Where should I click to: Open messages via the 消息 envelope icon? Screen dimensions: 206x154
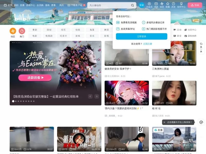tap(156, 4)
